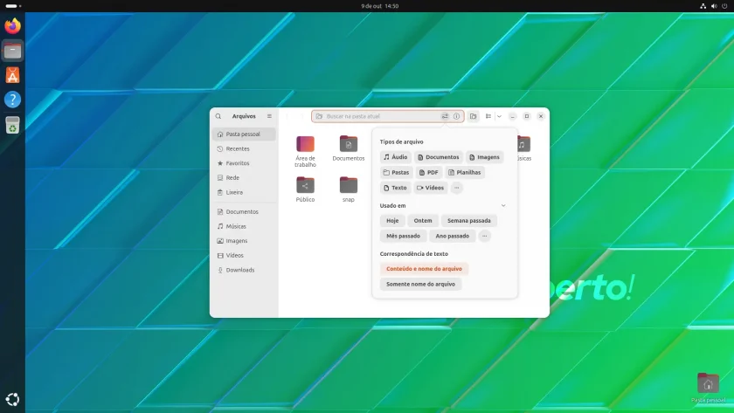Expand the 'Usado em' dropdown chevron
Image resolution: width=734 pixels, height=413 pixels.
503,205
